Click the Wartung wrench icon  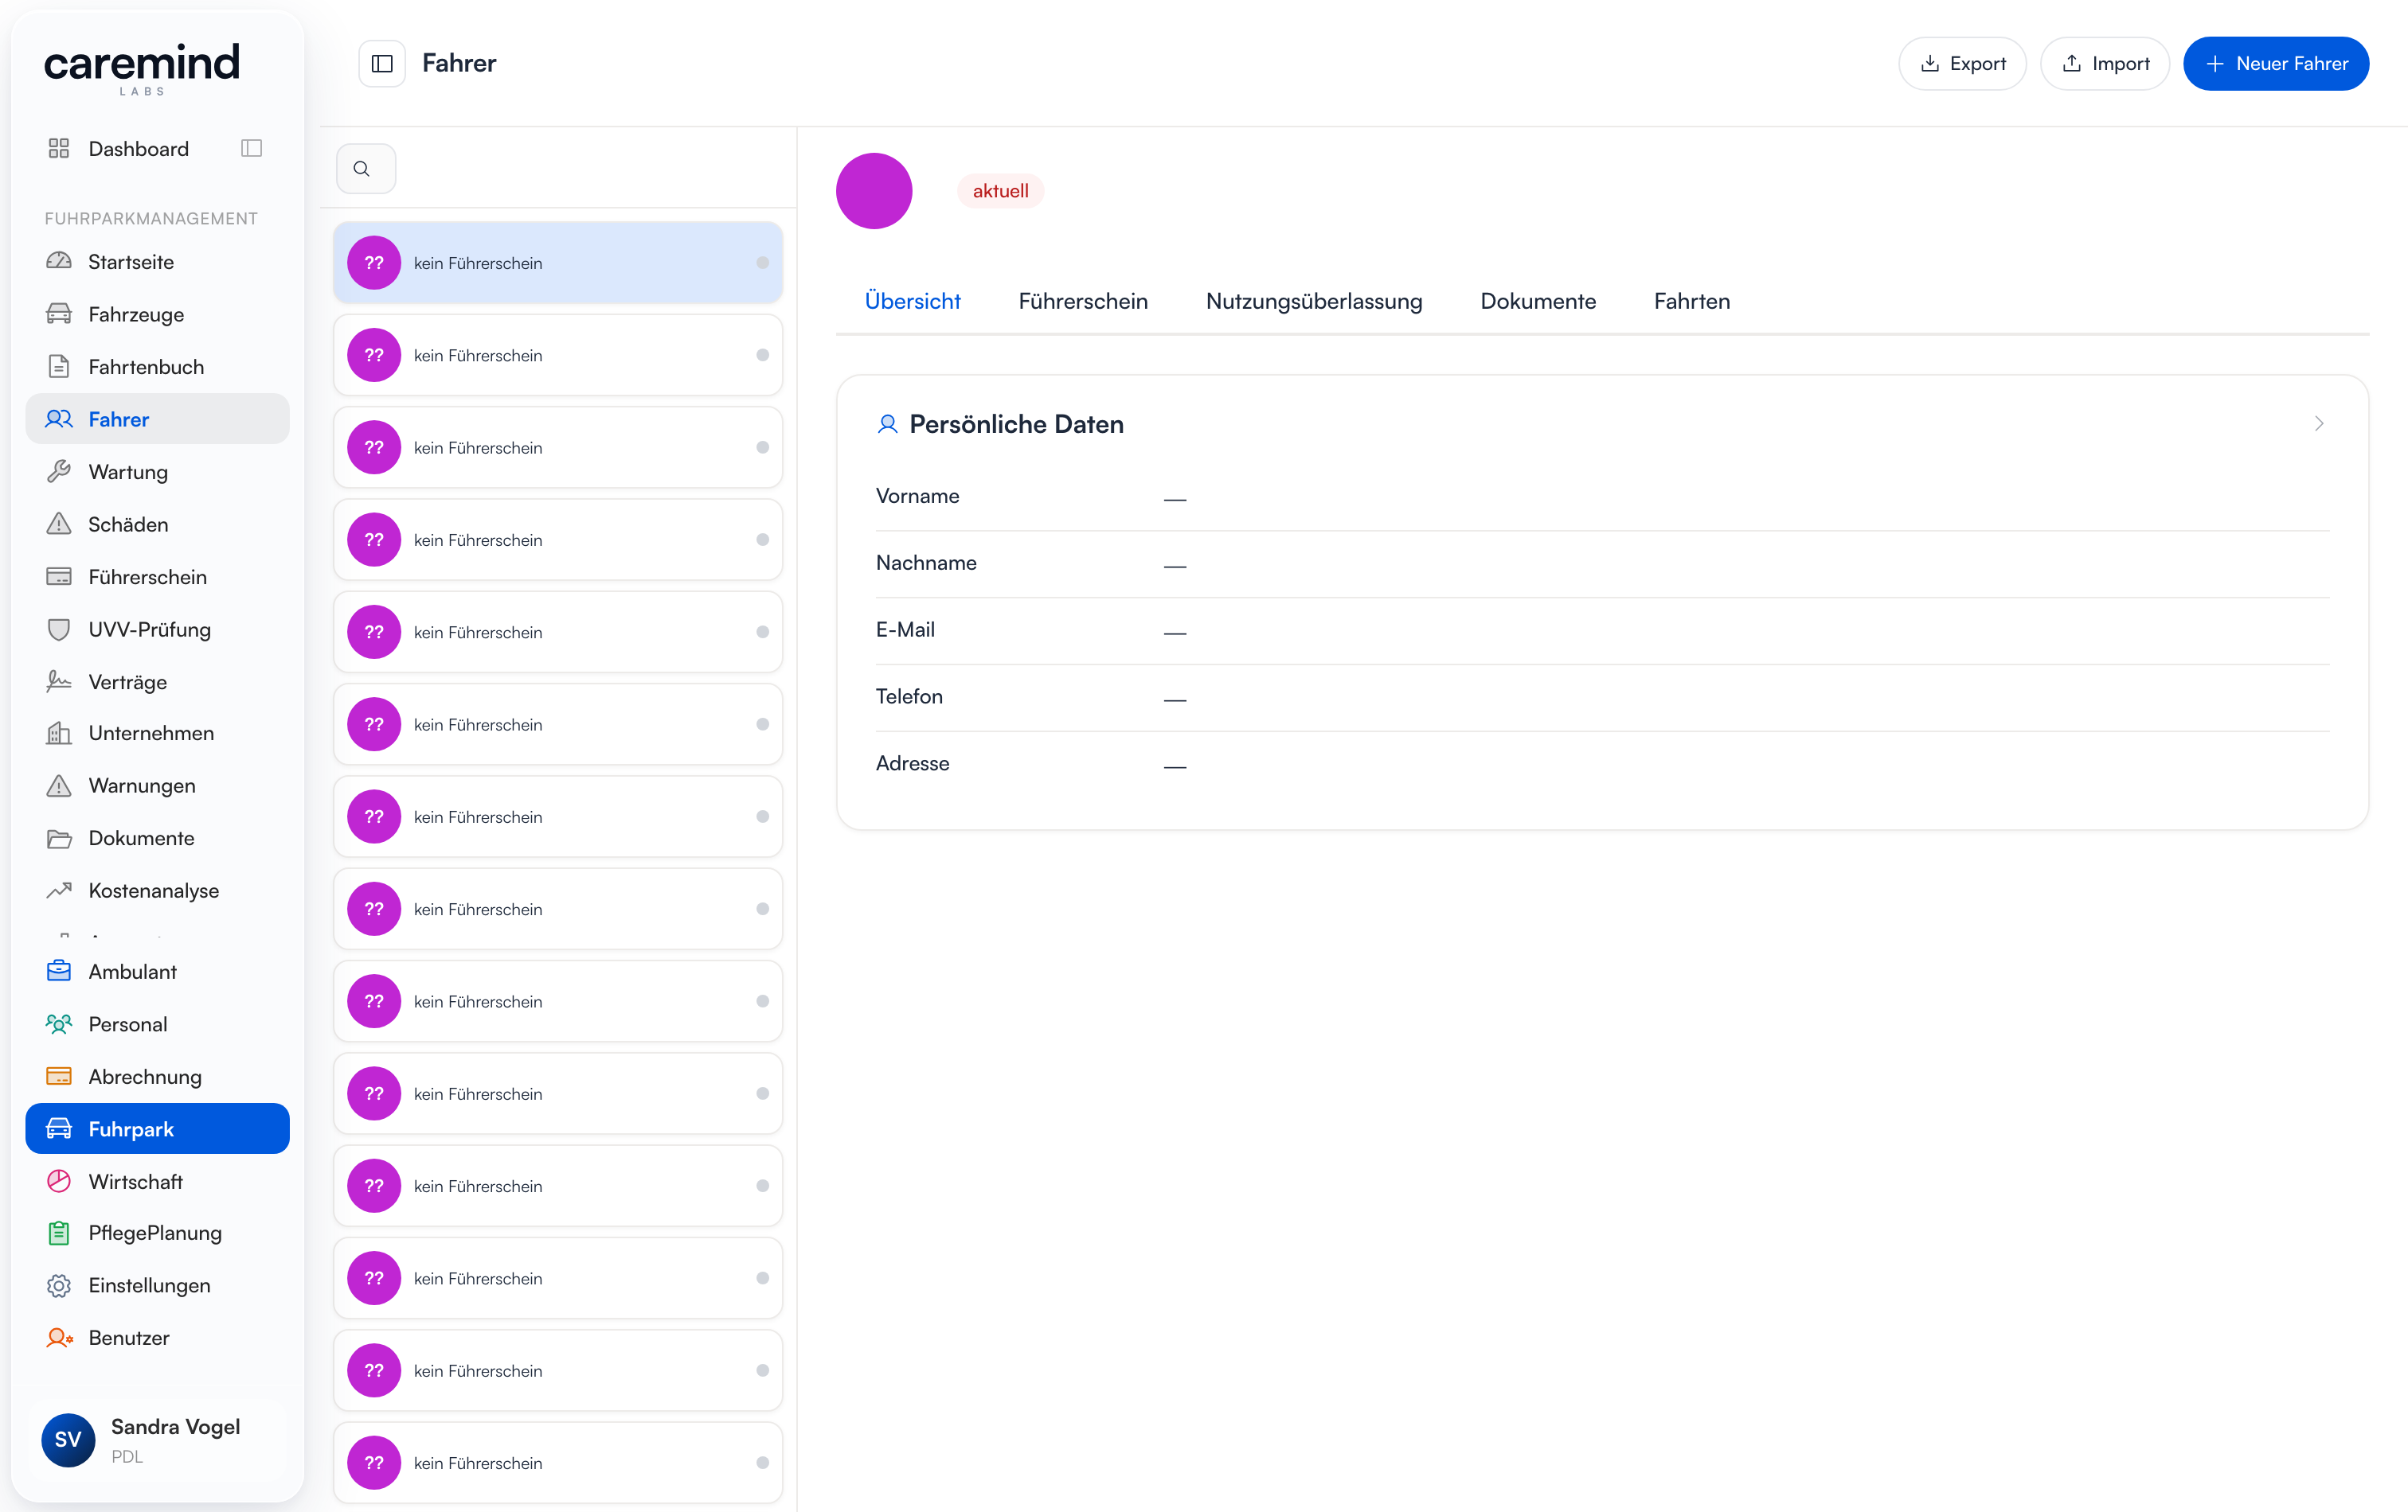tap(59, 472)
